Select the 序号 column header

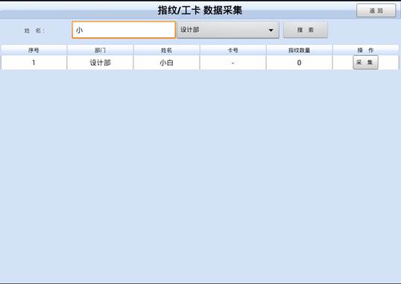34,50
